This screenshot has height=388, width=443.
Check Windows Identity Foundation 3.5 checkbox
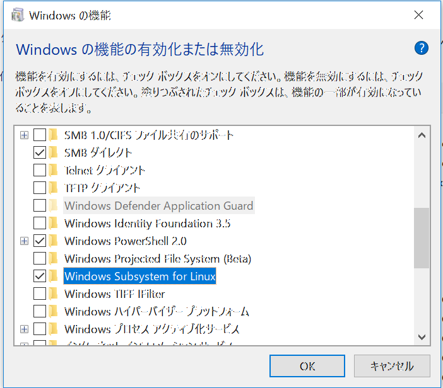40,223
